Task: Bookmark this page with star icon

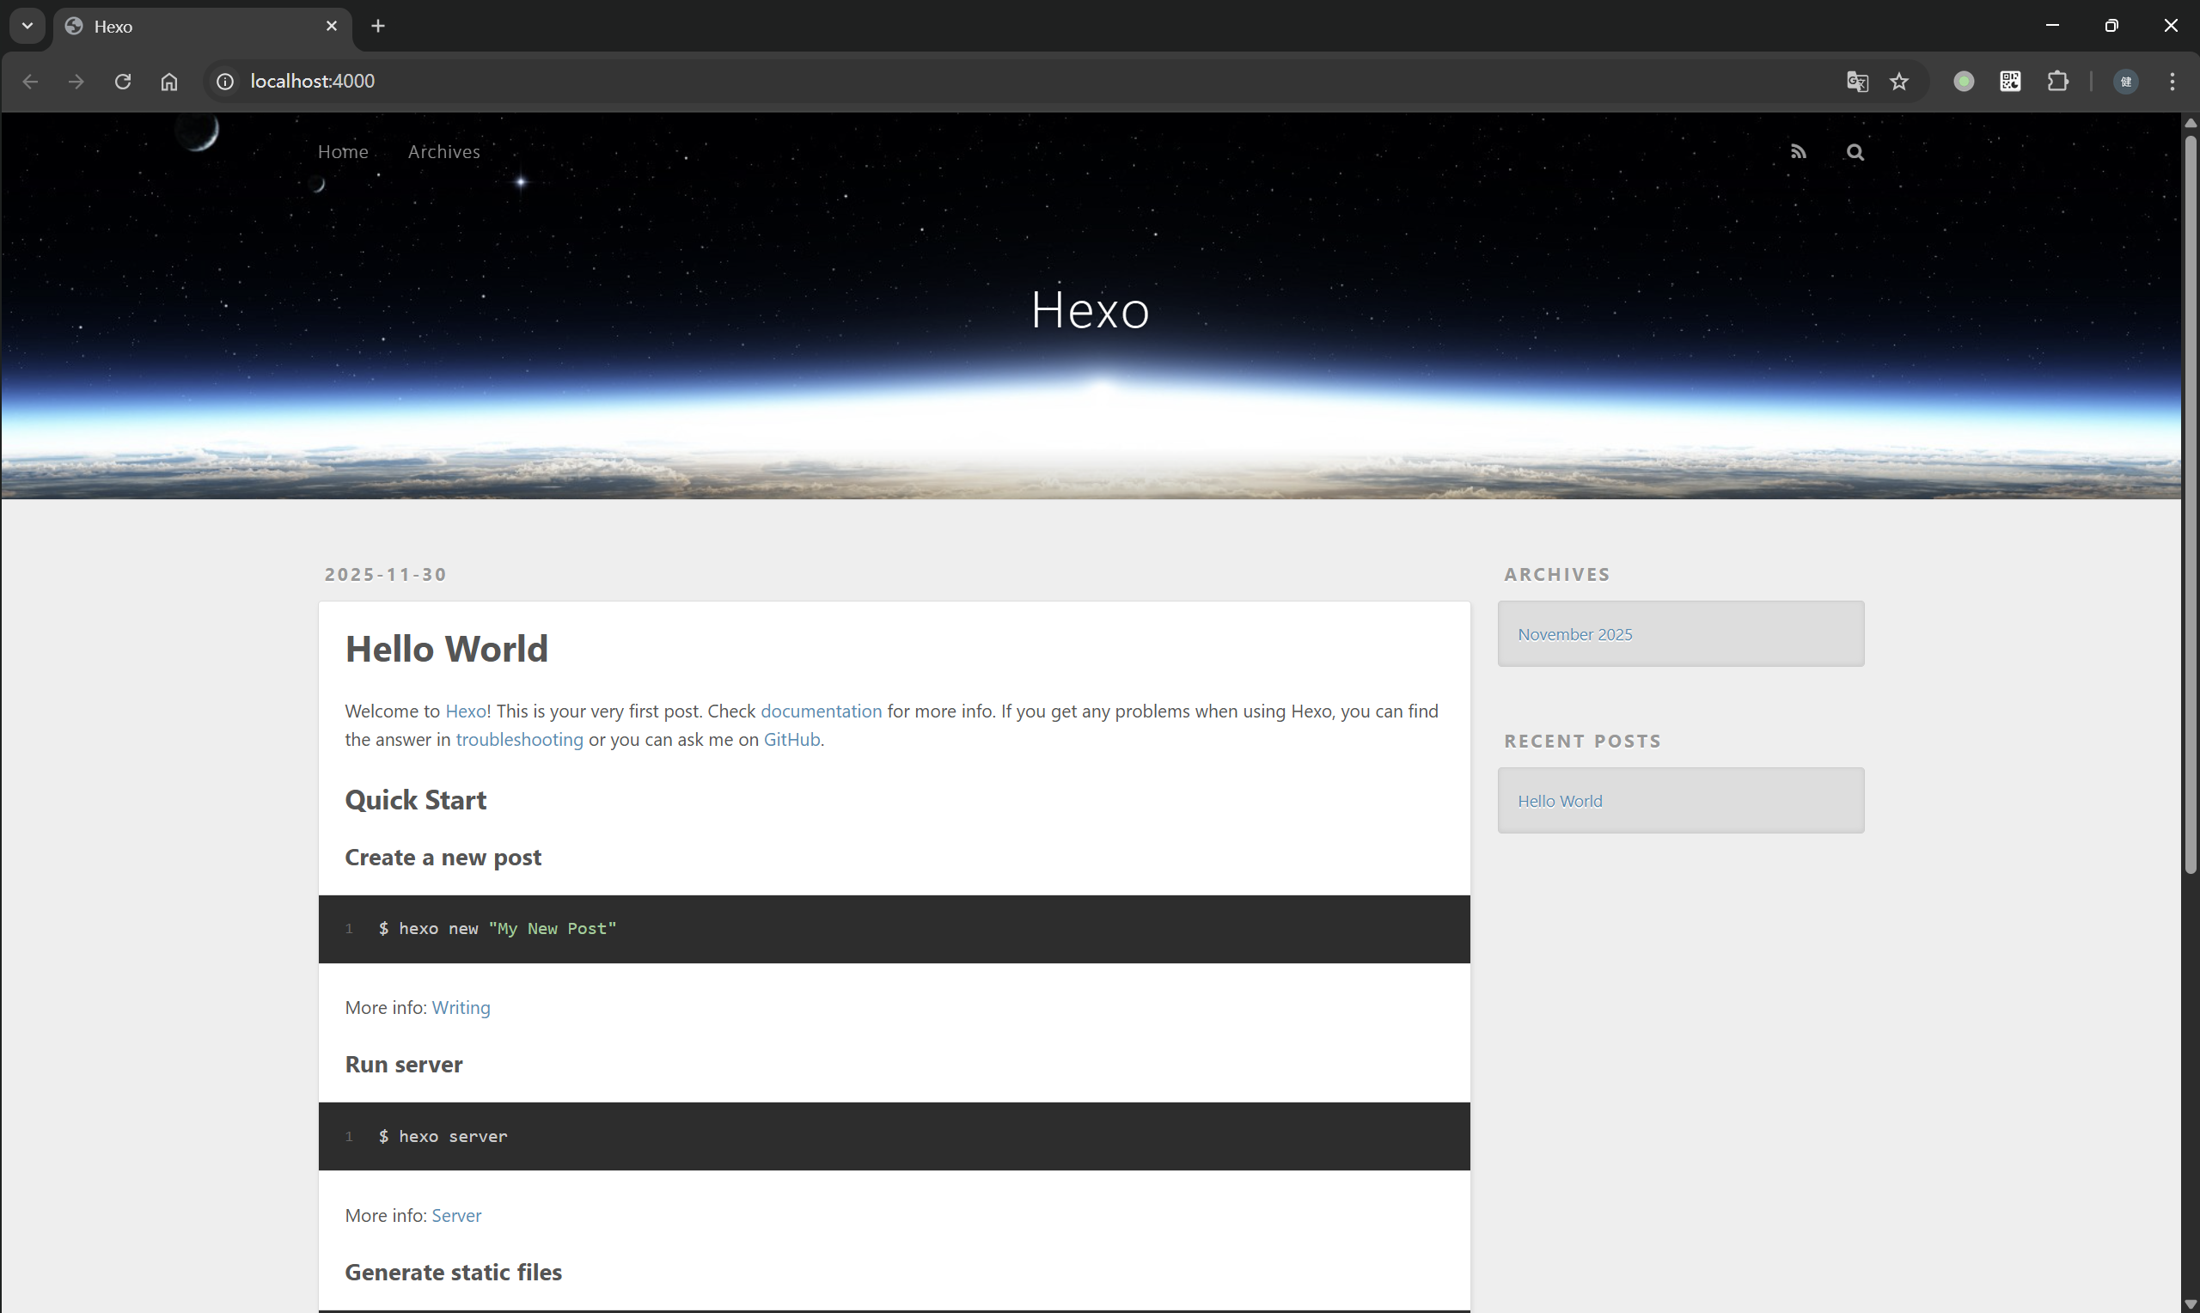Action: [1899, 82]
